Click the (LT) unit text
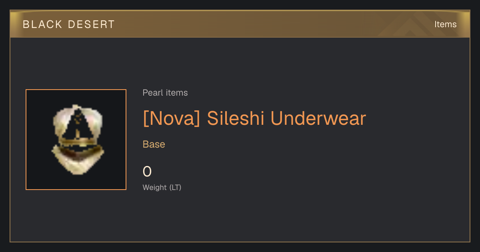Screen dimensions: 480x252 coord(175,187)
